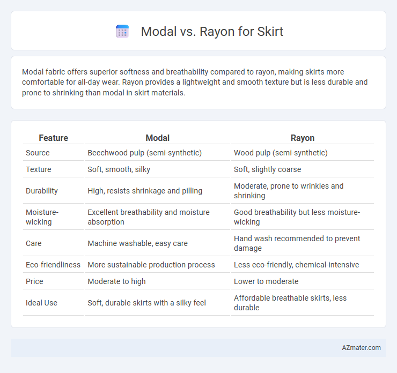
Task: Select 'Beechwood pulp (semi-synthetic)' cell
Action: [x=158, y=153]
